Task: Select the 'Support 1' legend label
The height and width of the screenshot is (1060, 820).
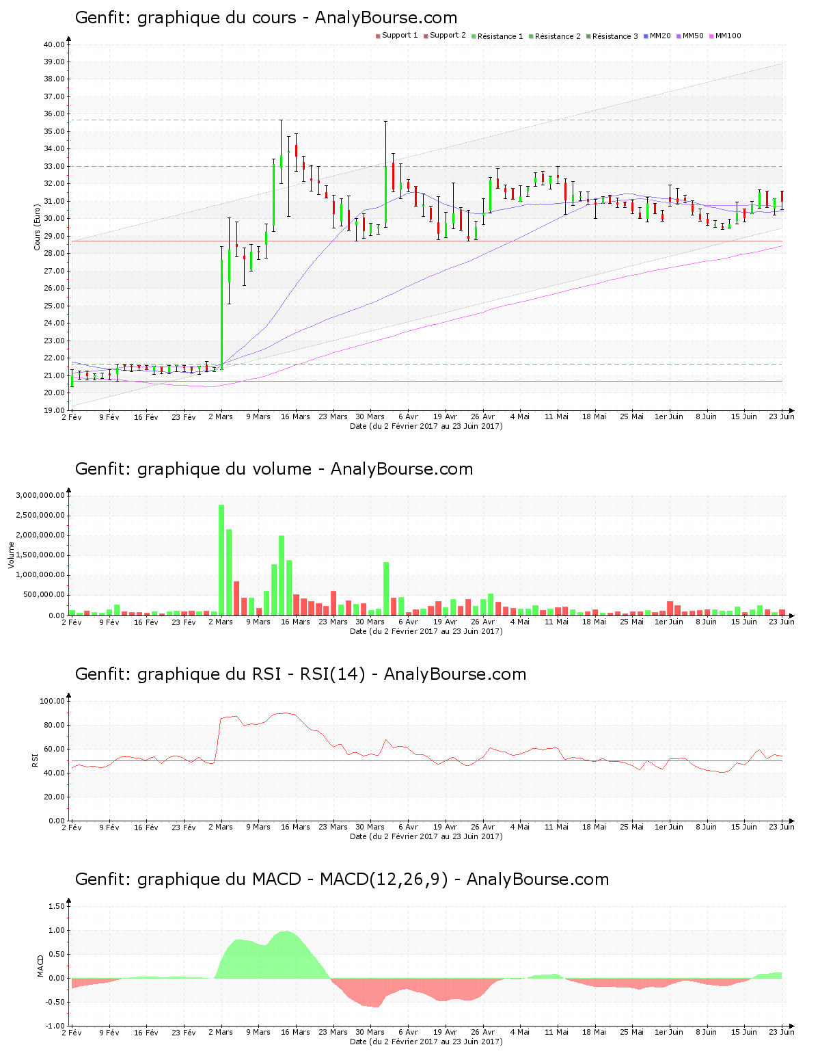Action: pos(400,36)
